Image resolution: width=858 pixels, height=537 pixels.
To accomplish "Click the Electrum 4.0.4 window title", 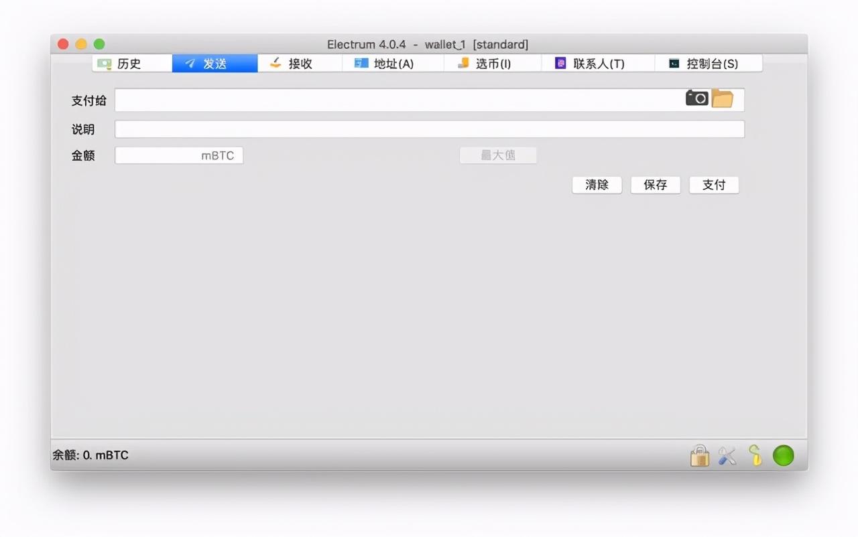I will point(428,45).
